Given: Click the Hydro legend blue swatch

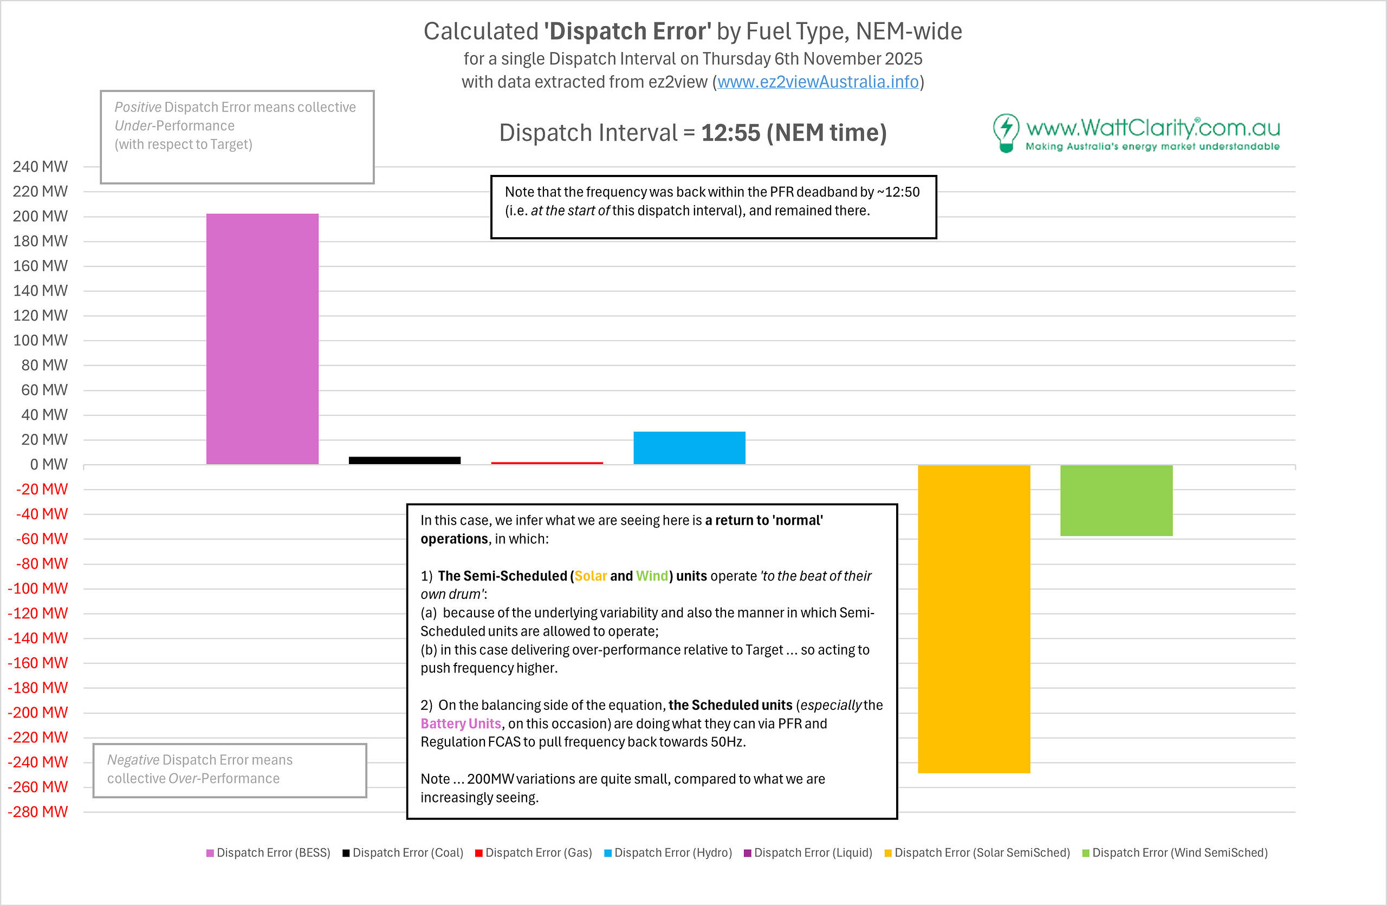Looking at the screenshot, I should click(x=608, y=853).
